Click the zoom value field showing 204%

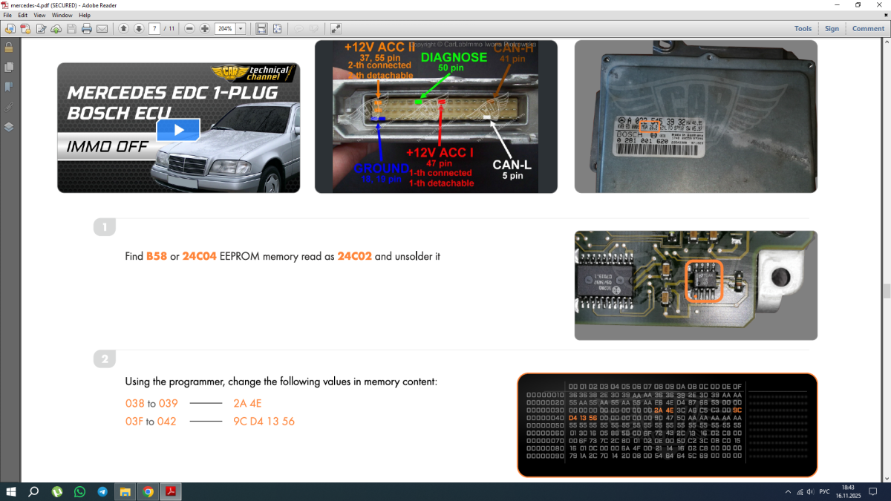(226, 29)
